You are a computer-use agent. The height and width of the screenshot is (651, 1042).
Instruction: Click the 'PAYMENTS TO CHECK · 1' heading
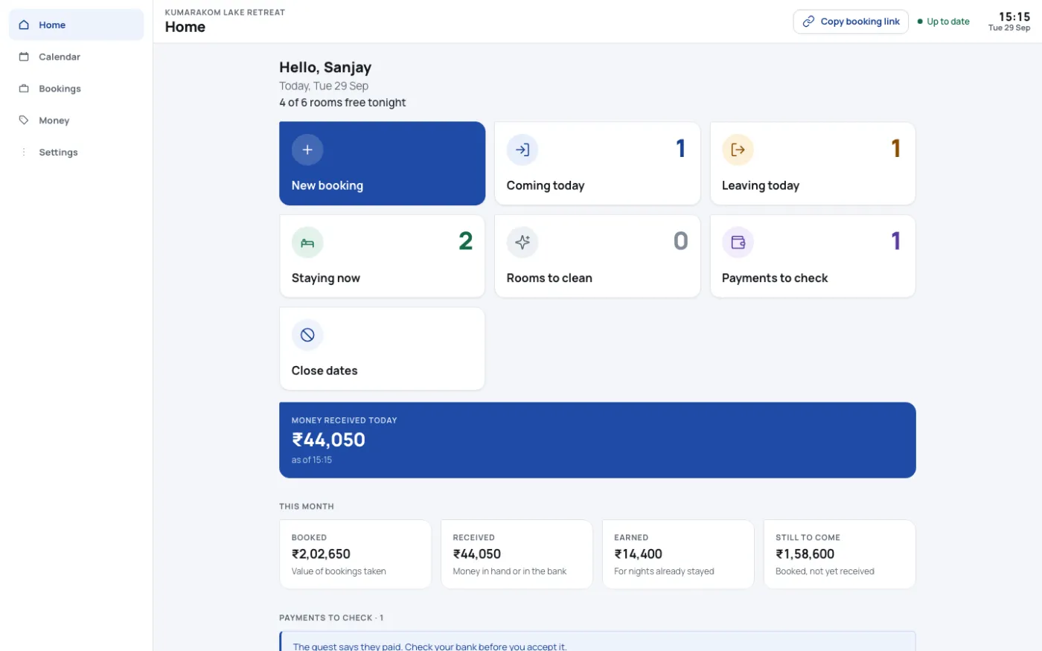click(331, 618)
